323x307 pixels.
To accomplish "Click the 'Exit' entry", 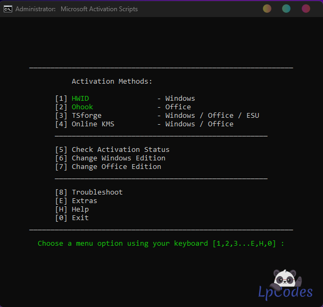I will 80,218.
